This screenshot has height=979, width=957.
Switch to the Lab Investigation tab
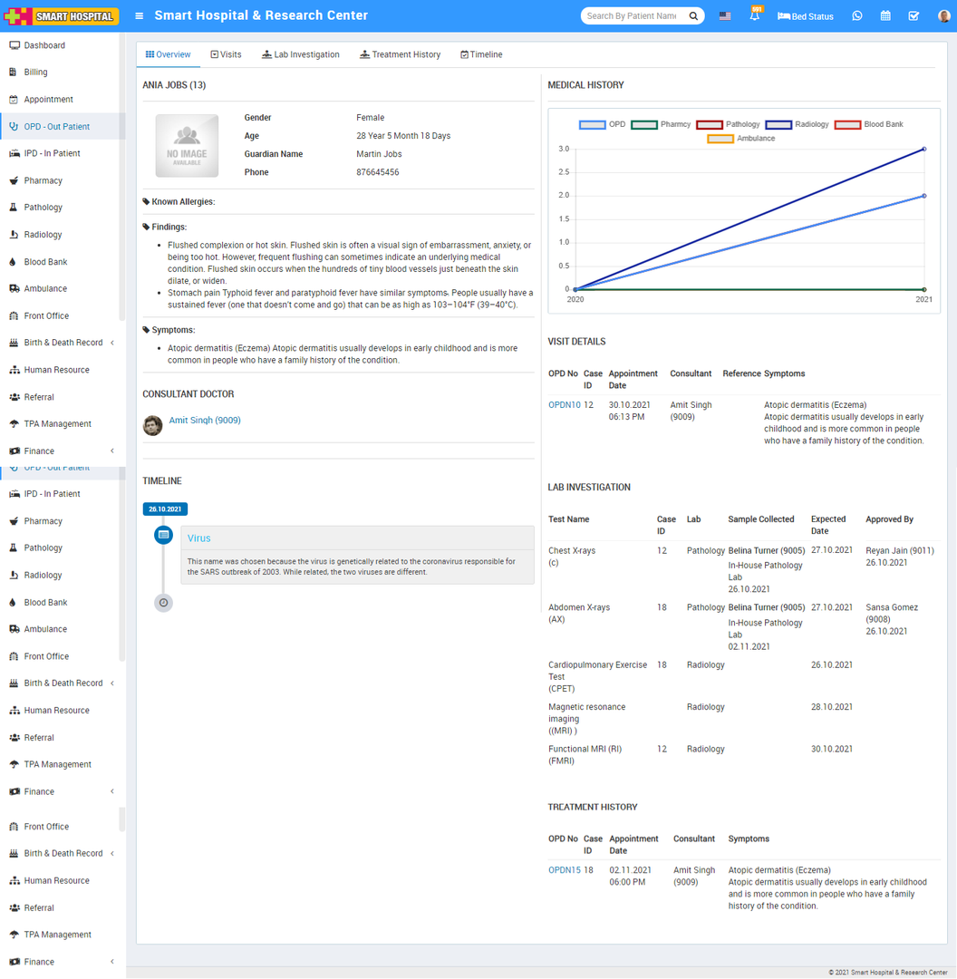(300, 54)
